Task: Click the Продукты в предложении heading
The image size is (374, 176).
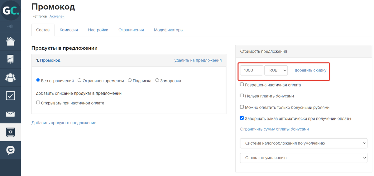Action: (x=65, y=48)
